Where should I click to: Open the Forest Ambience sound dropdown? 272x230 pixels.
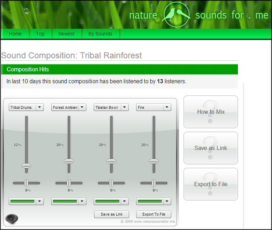(69, 107)
